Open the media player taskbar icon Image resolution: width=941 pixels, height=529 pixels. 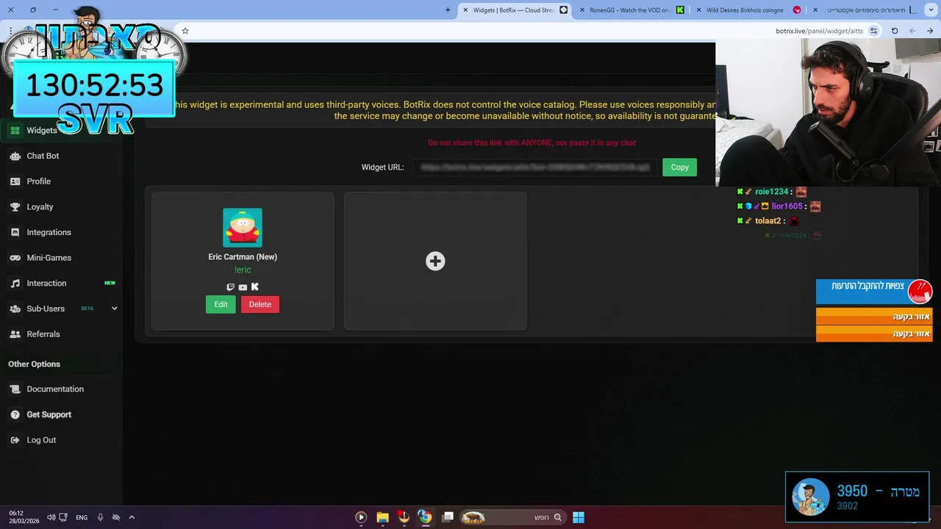click(x=361, y=517)
